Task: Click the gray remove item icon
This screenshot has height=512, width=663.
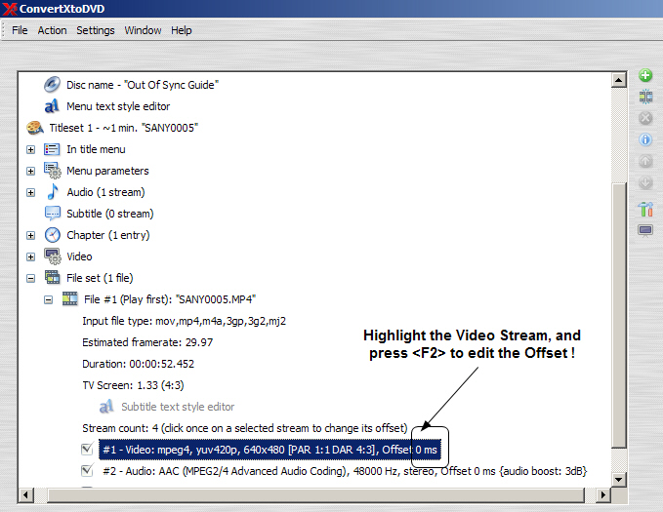Action: [x=645, y=118]
